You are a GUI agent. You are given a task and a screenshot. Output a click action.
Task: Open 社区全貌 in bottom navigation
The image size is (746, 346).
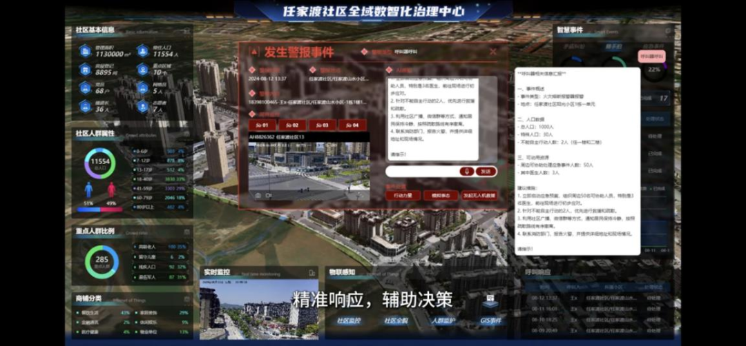click(396, 320)
